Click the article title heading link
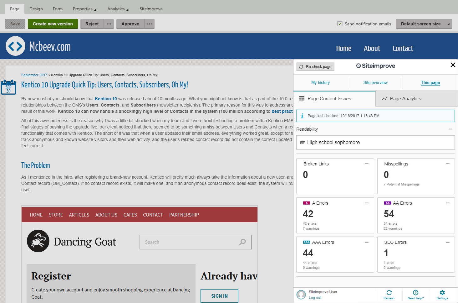The height and width of the screenshot is (303, 458). pyautogui.click(x=104, y=85)
